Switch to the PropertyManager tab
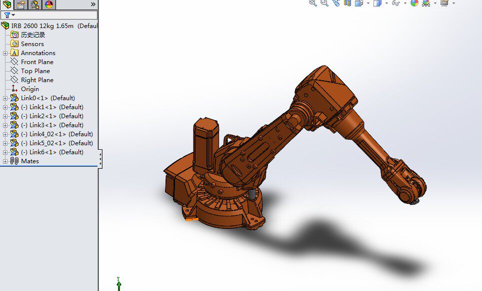Screen dimensions: 482x291 click(x=20, y=5)
